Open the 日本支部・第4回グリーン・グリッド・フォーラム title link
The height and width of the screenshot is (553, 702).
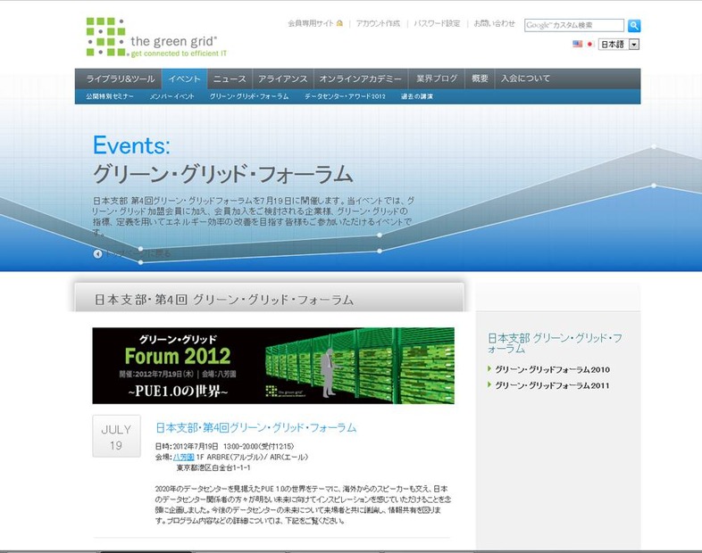(256, 428)
